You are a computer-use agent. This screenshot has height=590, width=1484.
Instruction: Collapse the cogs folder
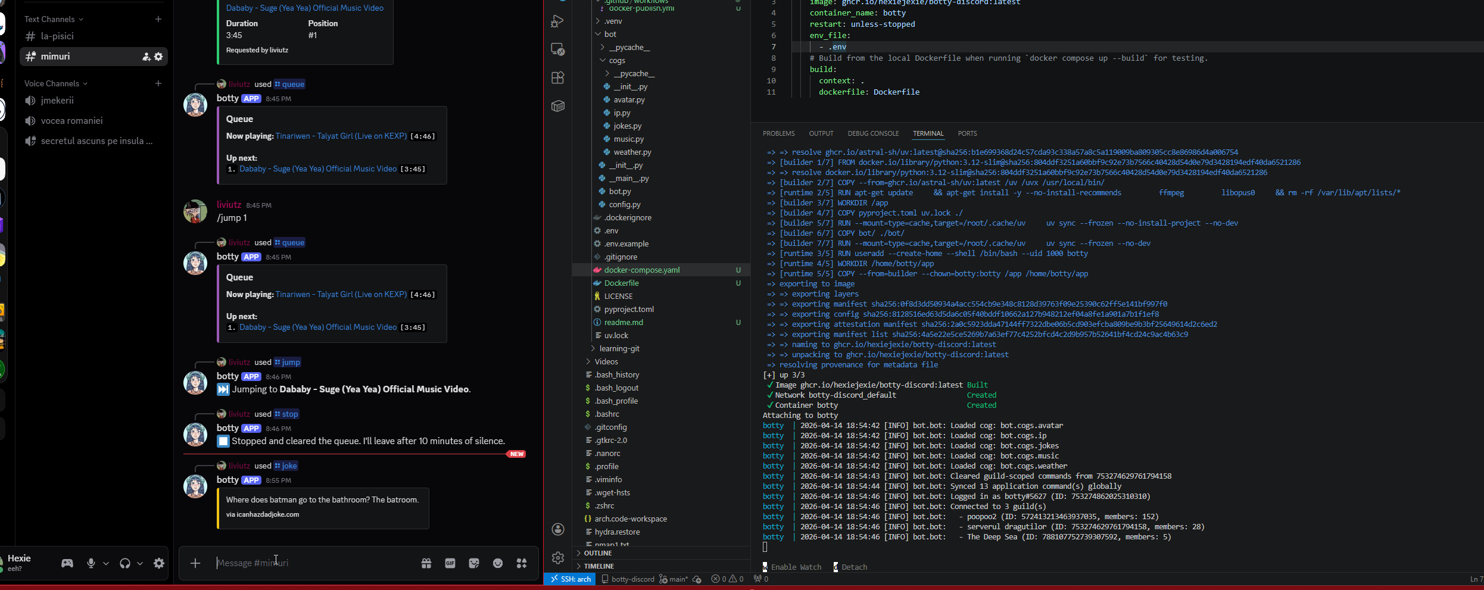coord(617,61)
